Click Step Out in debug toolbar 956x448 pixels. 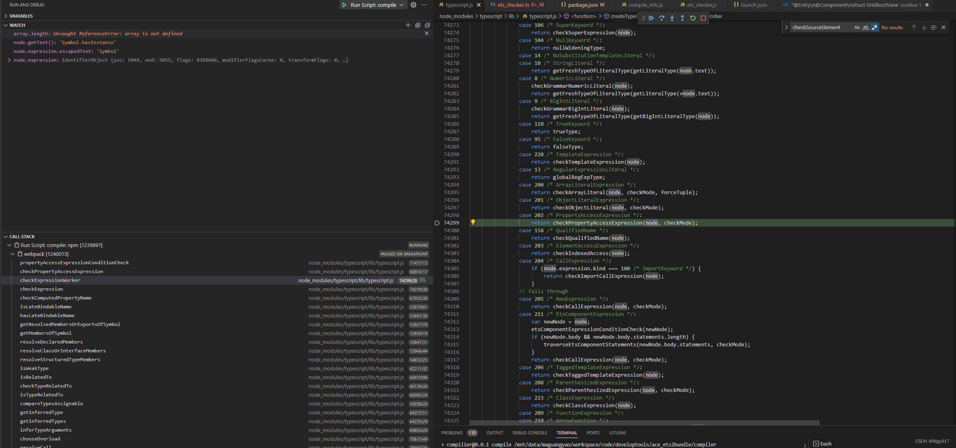pos(683,18)
